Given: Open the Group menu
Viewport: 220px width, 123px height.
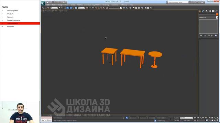Looking at the screenshot, I should click(x=60, y=5).
